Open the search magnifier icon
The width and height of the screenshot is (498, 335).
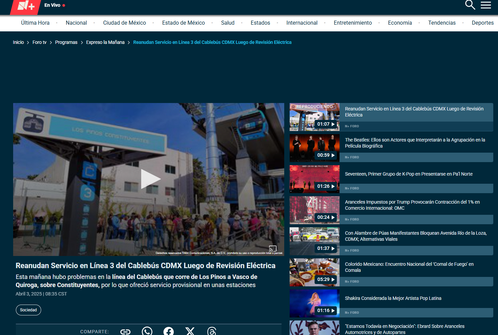470,5
